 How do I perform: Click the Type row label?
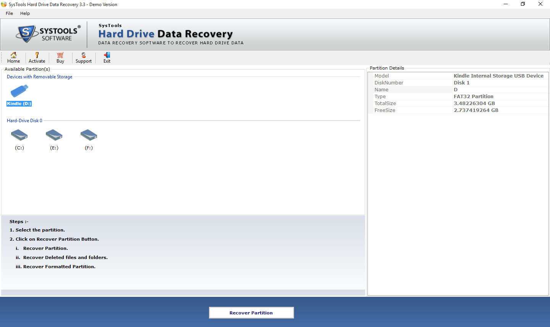380,96
